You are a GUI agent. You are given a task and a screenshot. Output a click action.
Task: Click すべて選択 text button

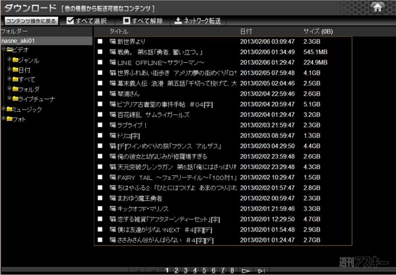click(91, 21)
